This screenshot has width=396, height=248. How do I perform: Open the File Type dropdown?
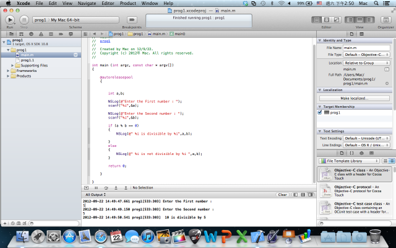[366, 55]
